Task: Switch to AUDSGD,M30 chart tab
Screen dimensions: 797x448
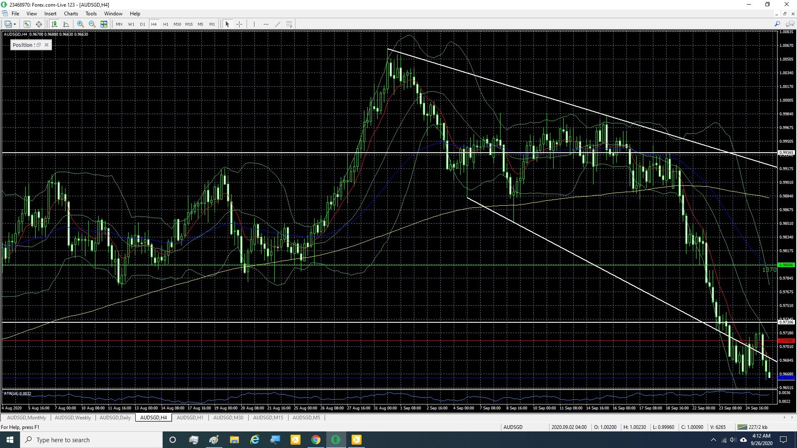Action: coord(228,418)
